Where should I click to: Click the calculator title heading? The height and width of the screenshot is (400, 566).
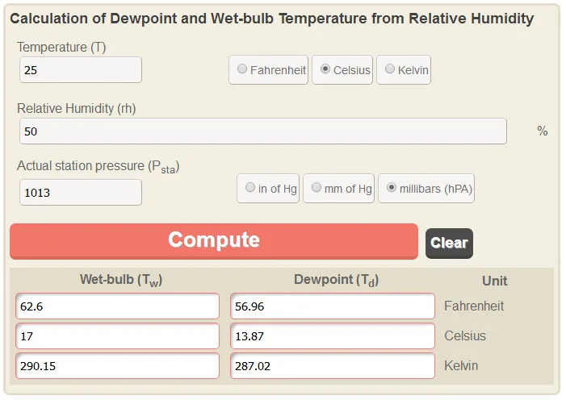click(x=272, y=19)
